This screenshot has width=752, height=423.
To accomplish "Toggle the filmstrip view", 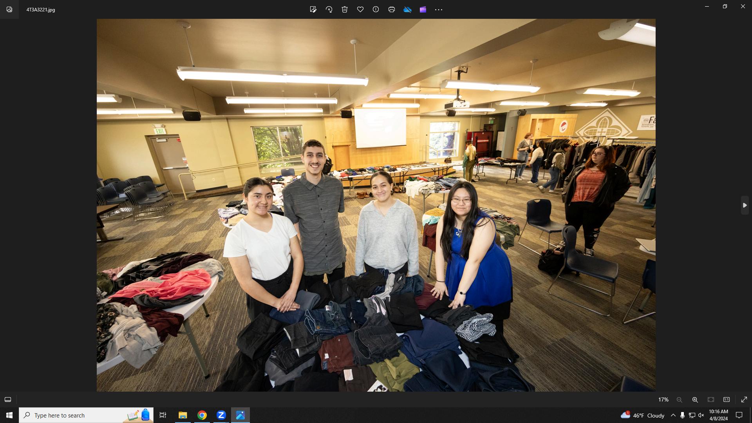I will coord(8,399).
